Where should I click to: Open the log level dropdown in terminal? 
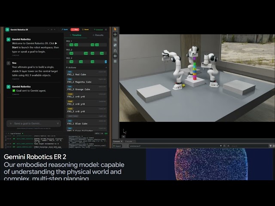coord(99,133)
